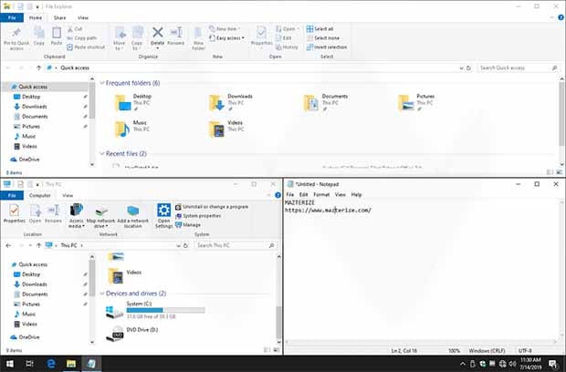Screen dimensions: 566x372
Task: Open the notification center on taskbar
Action: coord(553,364)
